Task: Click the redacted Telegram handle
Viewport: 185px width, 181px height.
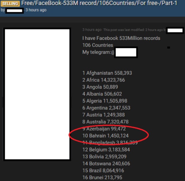Action: pos(126,52)
